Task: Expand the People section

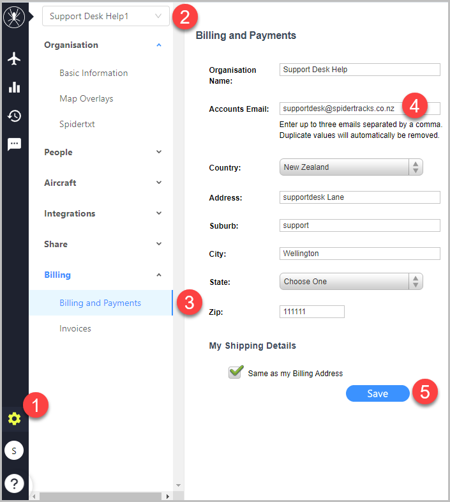Action: click(103, 152)
